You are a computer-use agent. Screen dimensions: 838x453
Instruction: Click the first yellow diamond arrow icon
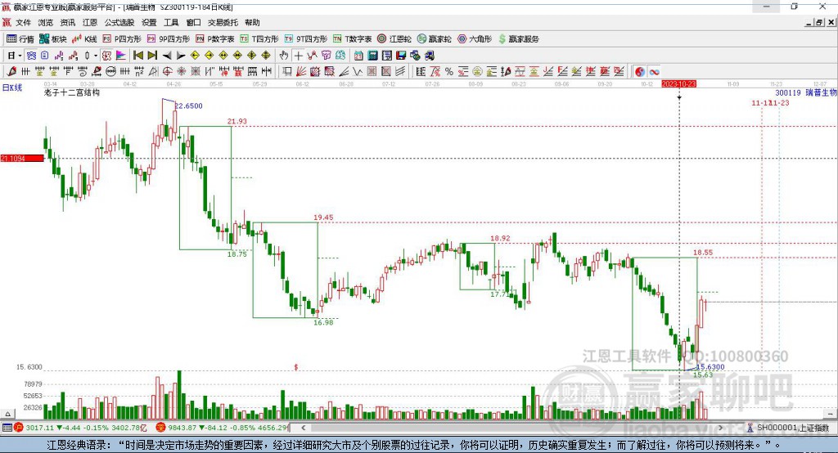point(195,56)
